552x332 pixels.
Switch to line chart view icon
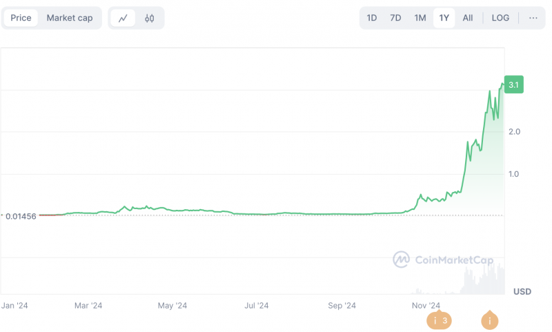click(123, 18)
